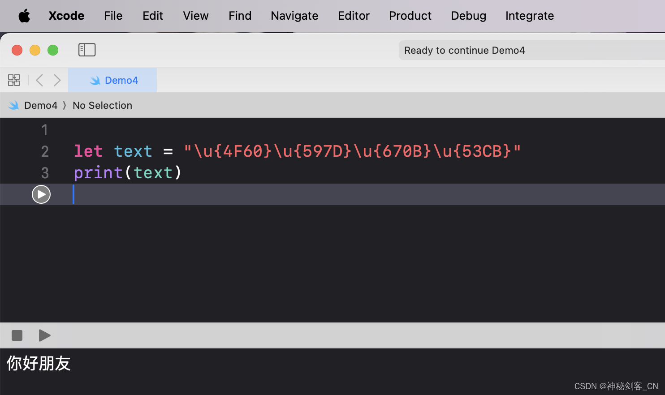This screenshot has width=665, height=395.
Task: Stop playground execution in debug bar
Action: [x=17, y=335]
